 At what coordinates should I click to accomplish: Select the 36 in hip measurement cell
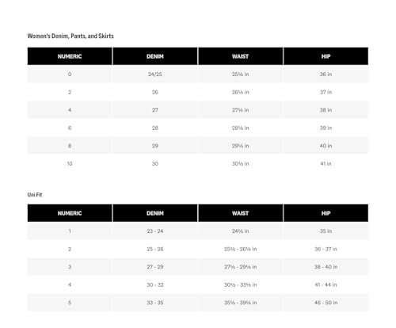[326, 74]
